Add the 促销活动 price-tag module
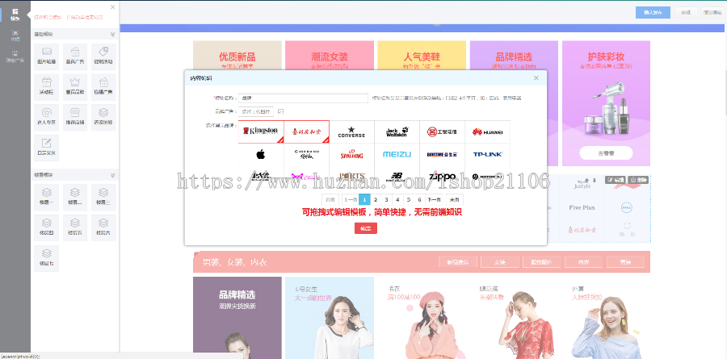Screen dimensions: 727x359 (x=103, y=56)
